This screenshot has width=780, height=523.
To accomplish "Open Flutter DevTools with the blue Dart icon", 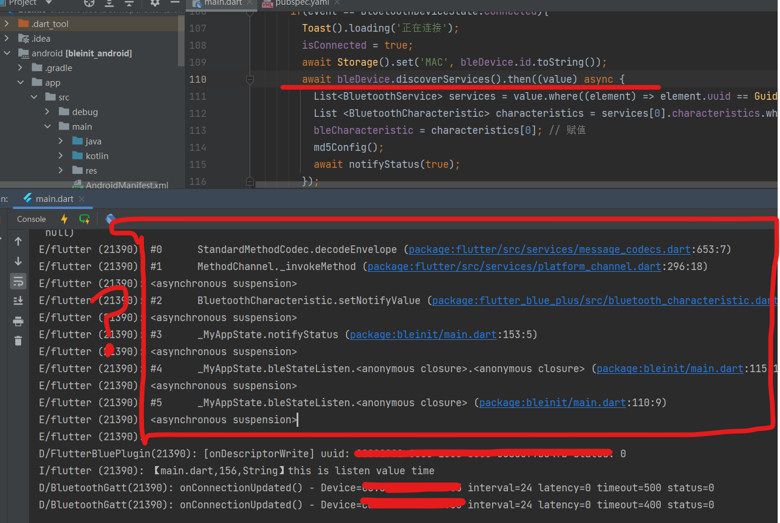I will pyautogui.click(x=110, y=218).
